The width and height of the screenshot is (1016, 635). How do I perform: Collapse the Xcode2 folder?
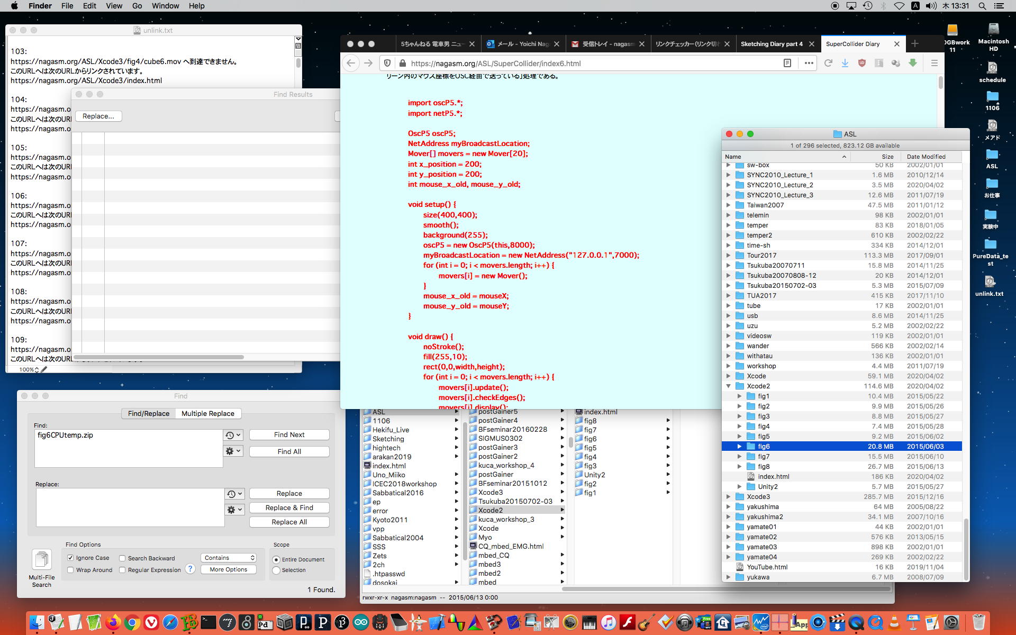(x=729, y=386)
